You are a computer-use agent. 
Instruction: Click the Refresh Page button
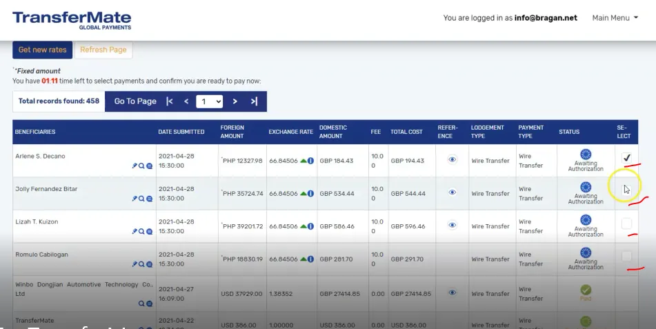[x=103, y=50]
